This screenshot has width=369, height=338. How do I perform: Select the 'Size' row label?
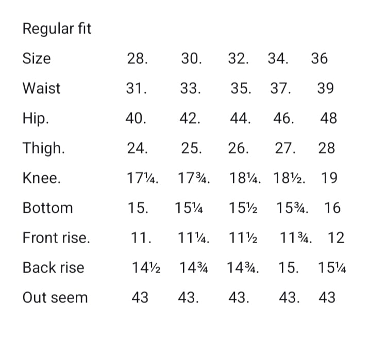(x=37, y=59)
